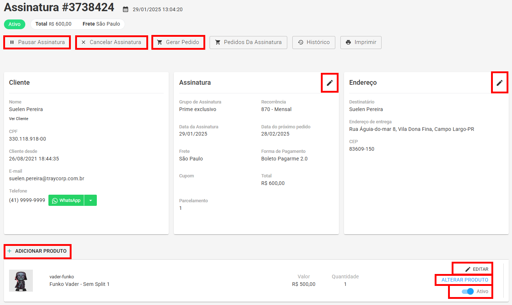Click EDITAR on Funko Vader product
Viewport: 512px width, 305px height.
tap(477, 269)
